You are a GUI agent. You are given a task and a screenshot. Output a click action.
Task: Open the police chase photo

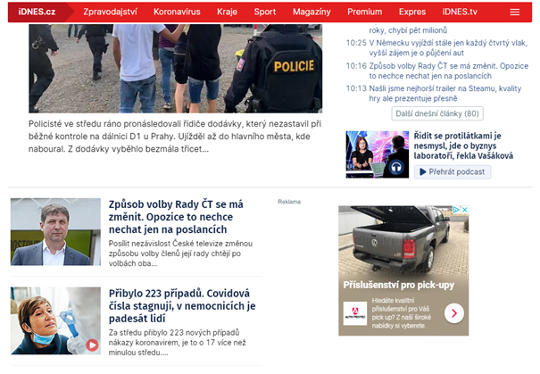[175, 68]
